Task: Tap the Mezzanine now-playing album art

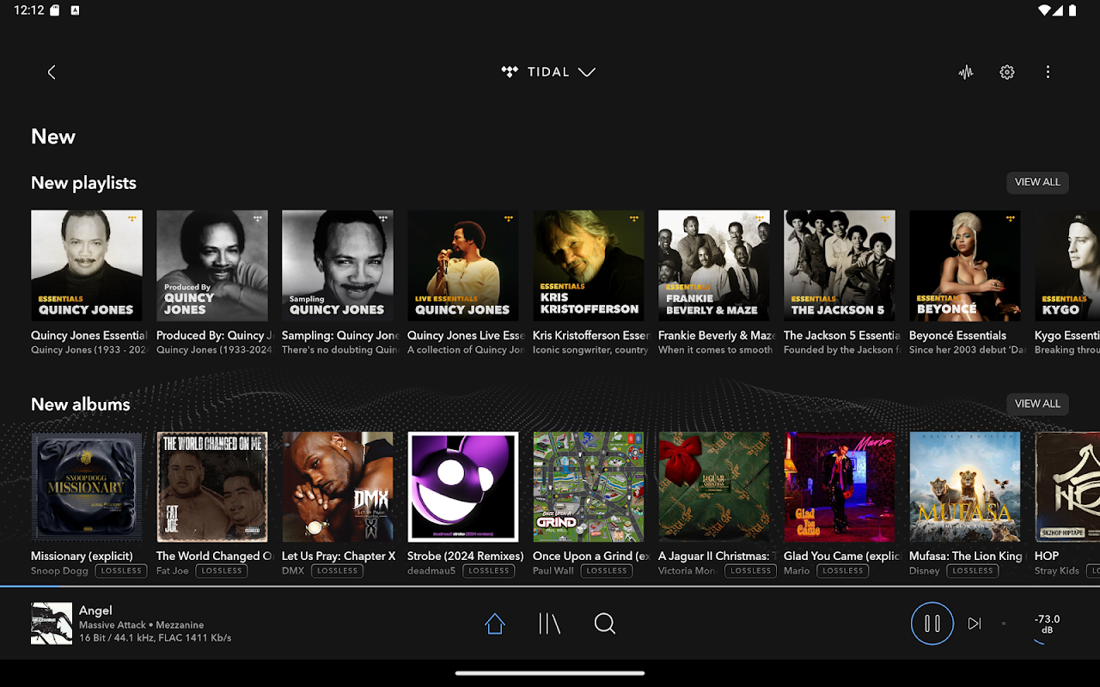Action: (x=52, y=623)
